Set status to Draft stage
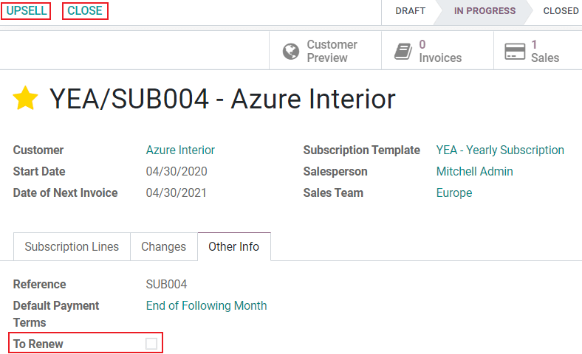Image resolution: width=582 pixels, height=354 pixels. 410,11
